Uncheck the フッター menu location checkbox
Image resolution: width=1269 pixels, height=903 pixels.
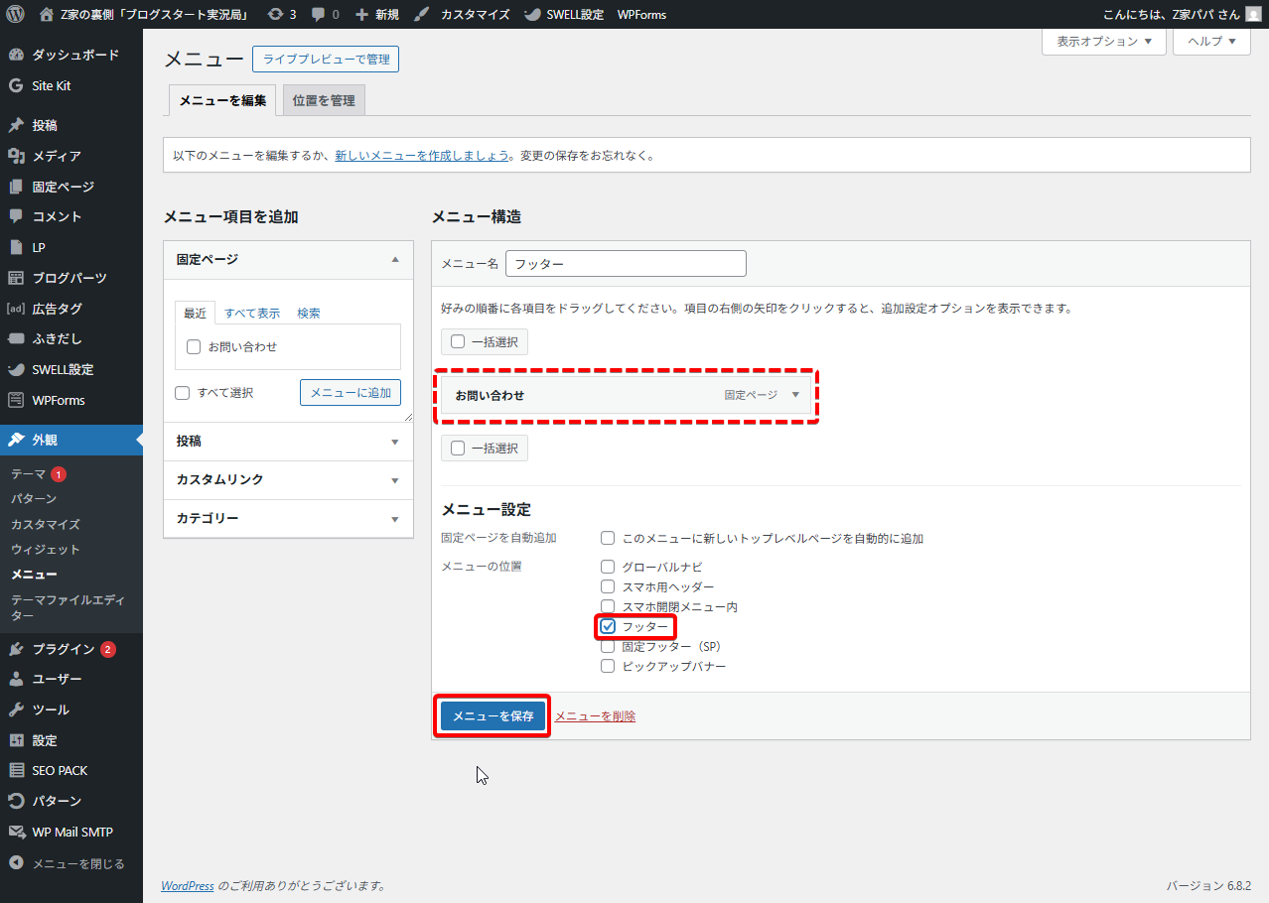609,627
